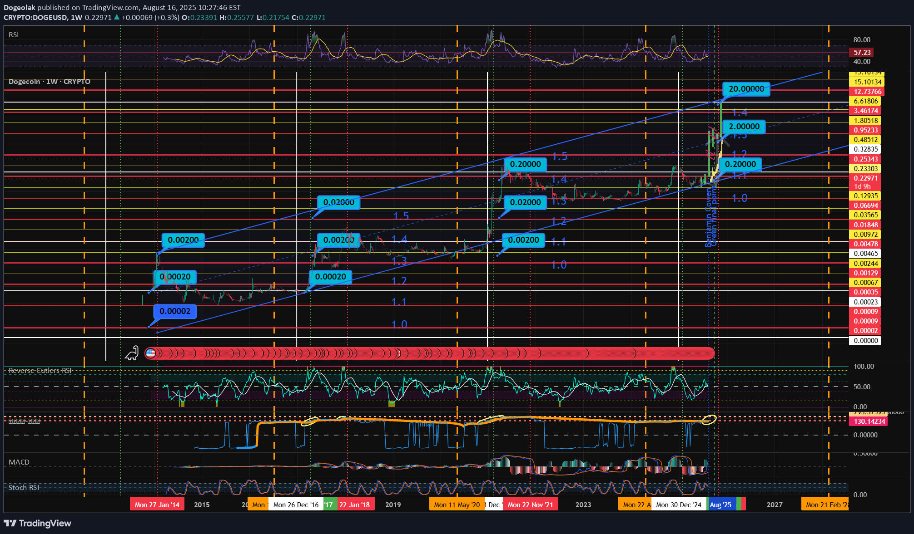Click the 0.01848 price axis label
The width and height of the screenshot is (914, 534).
click(865, 225)
